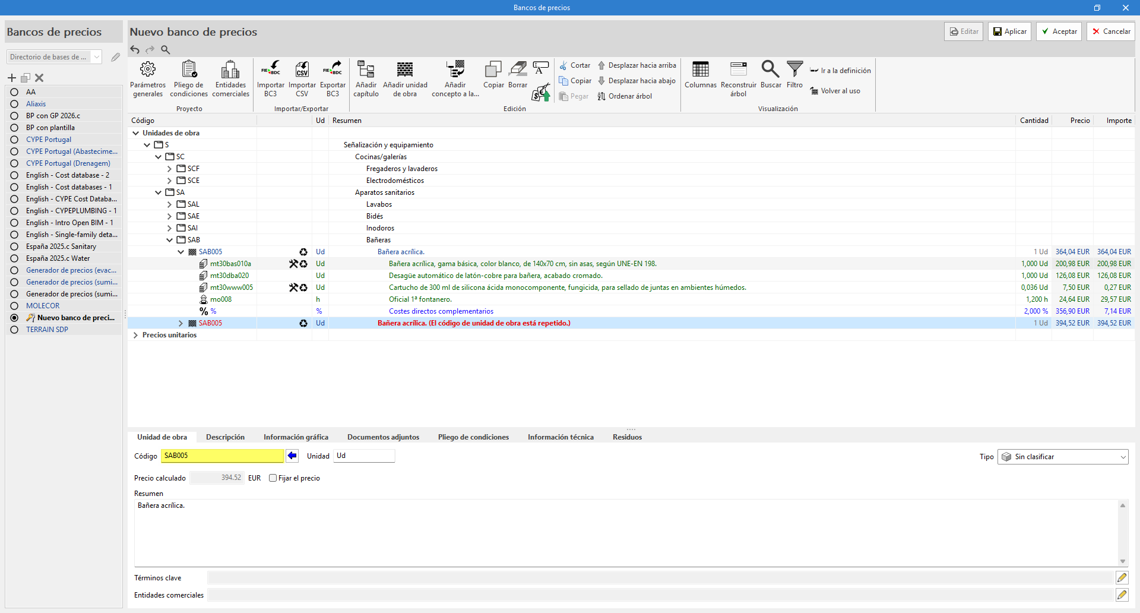Open Entidades comerciales in toolbar
Viewport: 1140px width, 613px height.
coord(230,78)
